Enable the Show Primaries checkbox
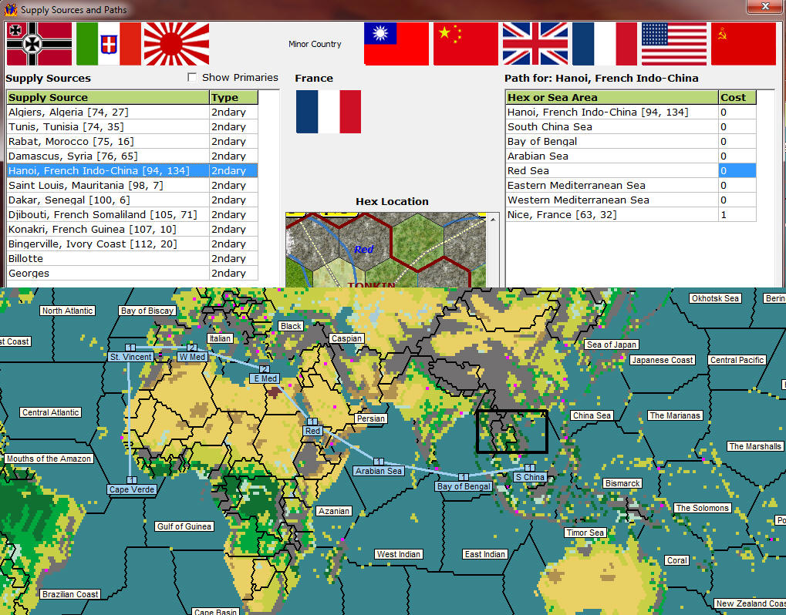Image resolution: width=786 pixels, height=615 pixels. tap(191, 77)
